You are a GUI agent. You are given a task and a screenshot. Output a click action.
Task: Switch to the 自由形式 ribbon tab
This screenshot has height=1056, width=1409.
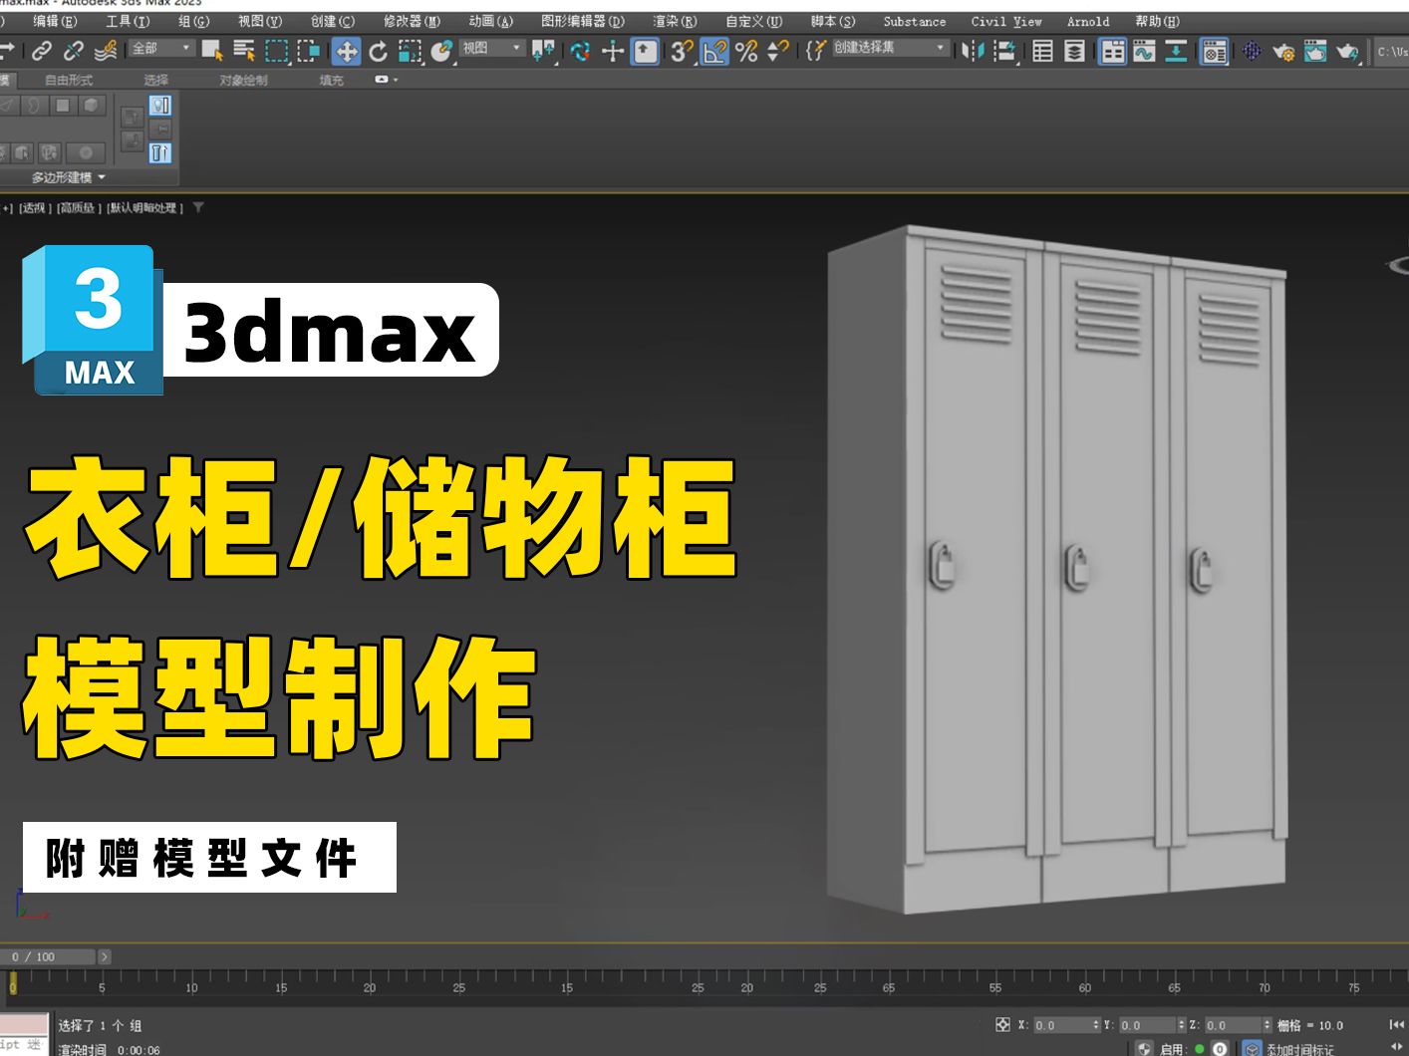69,80
